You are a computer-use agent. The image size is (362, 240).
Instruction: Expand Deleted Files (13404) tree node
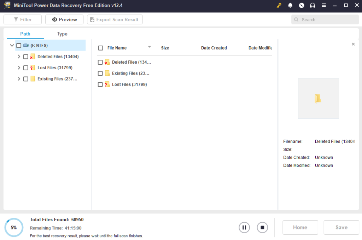coord(19,57)
